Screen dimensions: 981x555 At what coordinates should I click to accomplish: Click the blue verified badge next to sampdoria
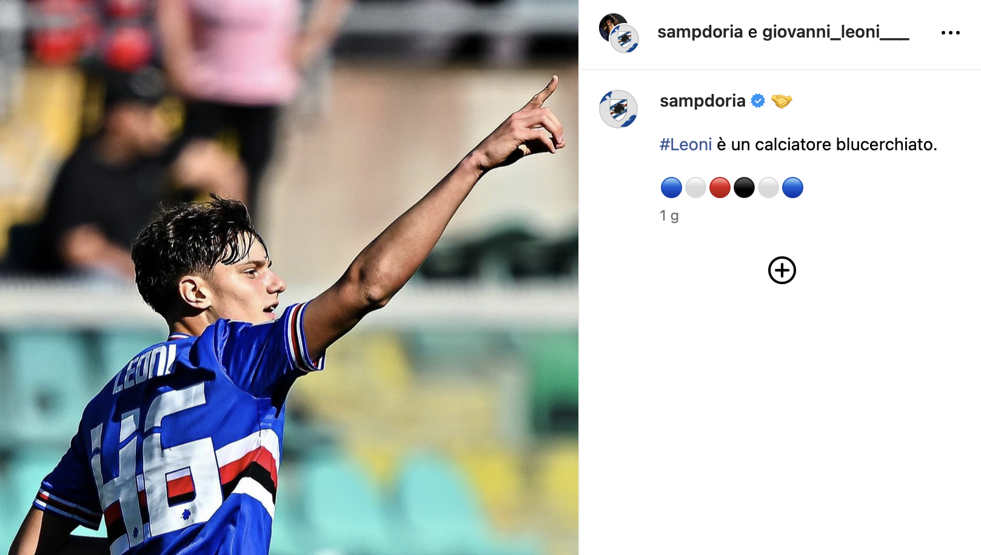pos(758,101)
